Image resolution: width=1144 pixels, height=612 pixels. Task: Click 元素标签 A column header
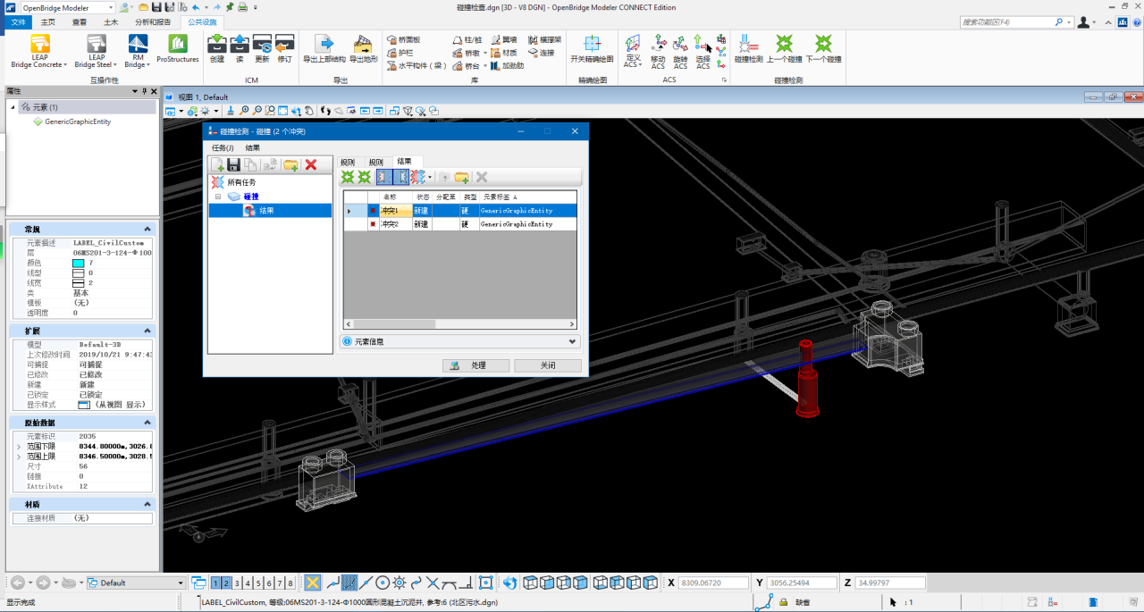(x=527, y=197)
